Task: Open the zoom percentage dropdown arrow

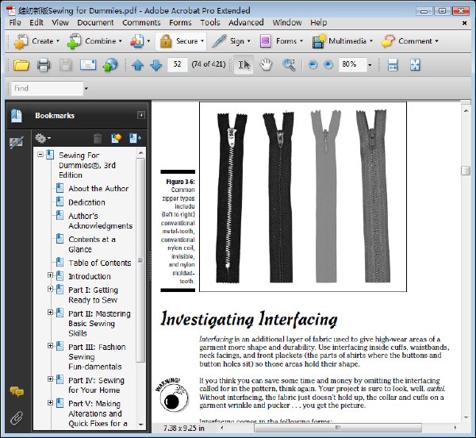Action: (x=370, y=64)
